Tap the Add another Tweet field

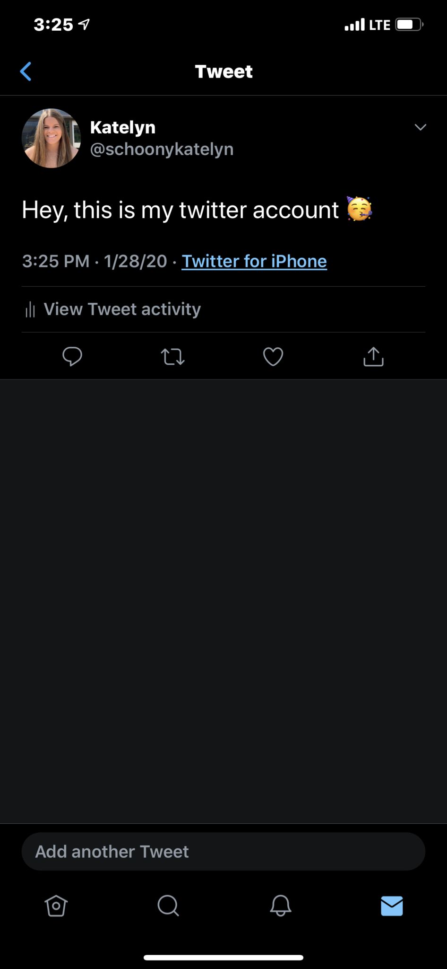223,851
